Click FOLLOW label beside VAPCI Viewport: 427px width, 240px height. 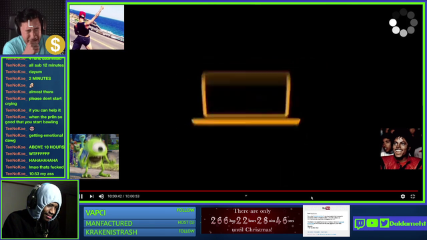(x=185, y=210)
